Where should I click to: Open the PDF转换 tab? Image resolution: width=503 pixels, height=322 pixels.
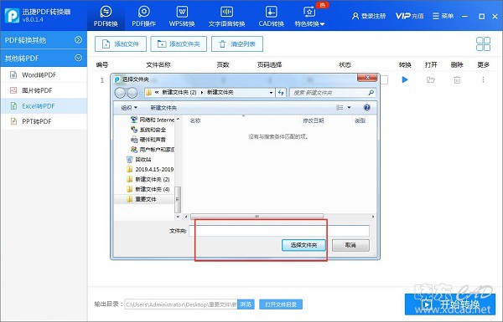106,16
